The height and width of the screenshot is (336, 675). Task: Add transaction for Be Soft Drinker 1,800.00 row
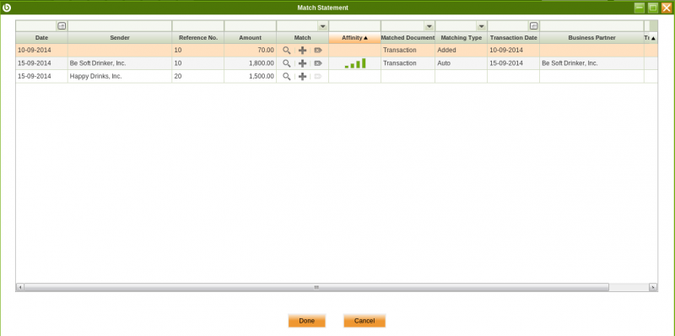[x=303, y=63]
